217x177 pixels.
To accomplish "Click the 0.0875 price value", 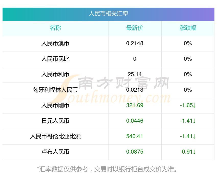I will click(x=135, y=152).
